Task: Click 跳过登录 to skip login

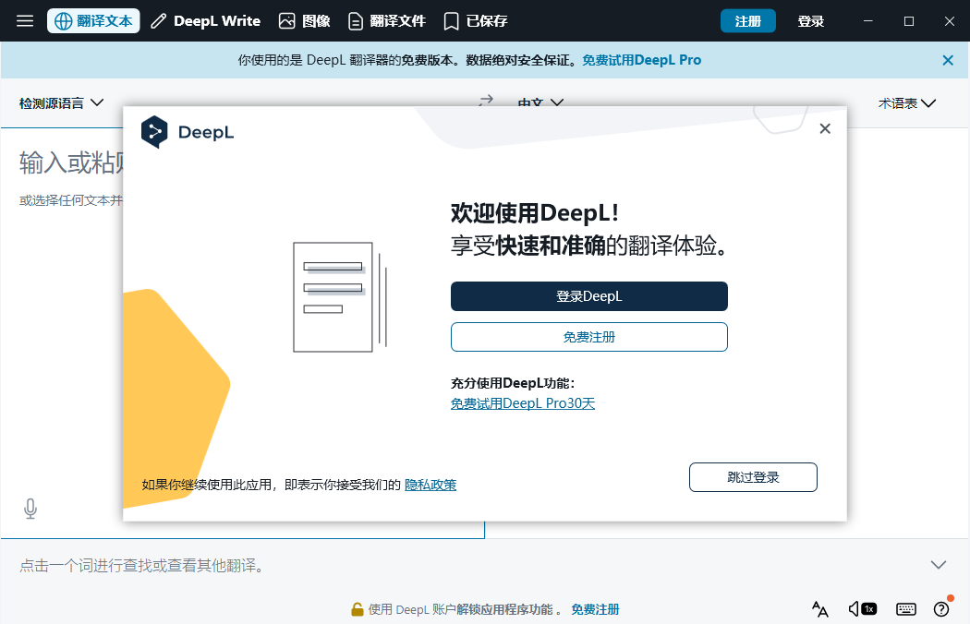Action: coord(753,477)
